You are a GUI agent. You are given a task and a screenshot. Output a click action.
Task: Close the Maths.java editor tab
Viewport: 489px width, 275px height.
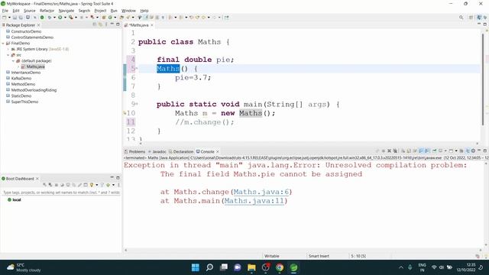[x=152, y=25]
